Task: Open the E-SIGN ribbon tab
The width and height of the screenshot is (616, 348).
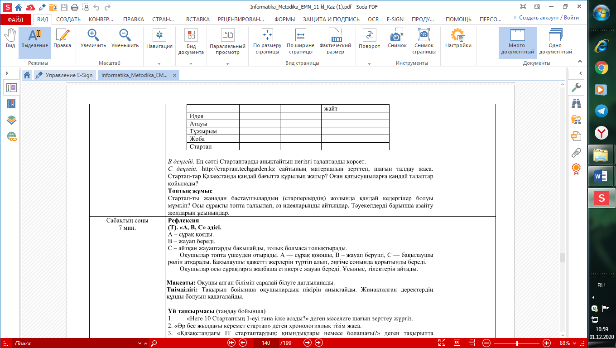Action: coord(395,19)
